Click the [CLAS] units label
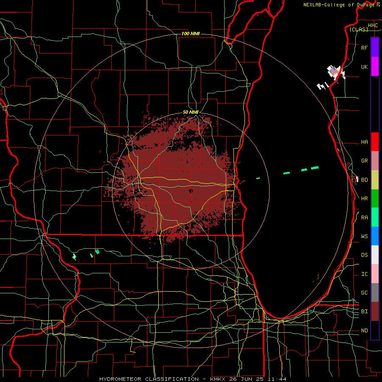382x382 pixels. click(x=359, y=29)
